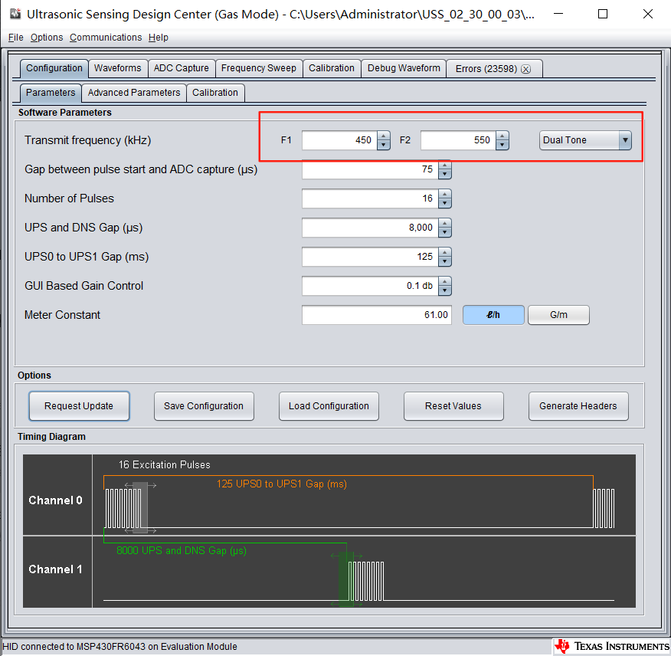
Task: Click the Number of Pulses field
Action: [x=370, y=198]
